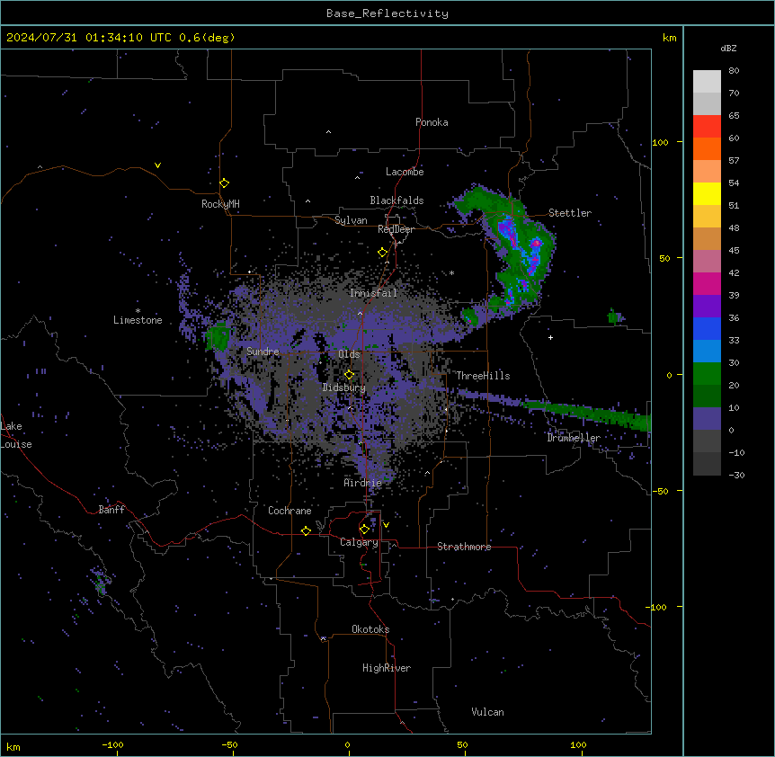Select the slate purple 10-0 dBZ legend swatch

707,419
